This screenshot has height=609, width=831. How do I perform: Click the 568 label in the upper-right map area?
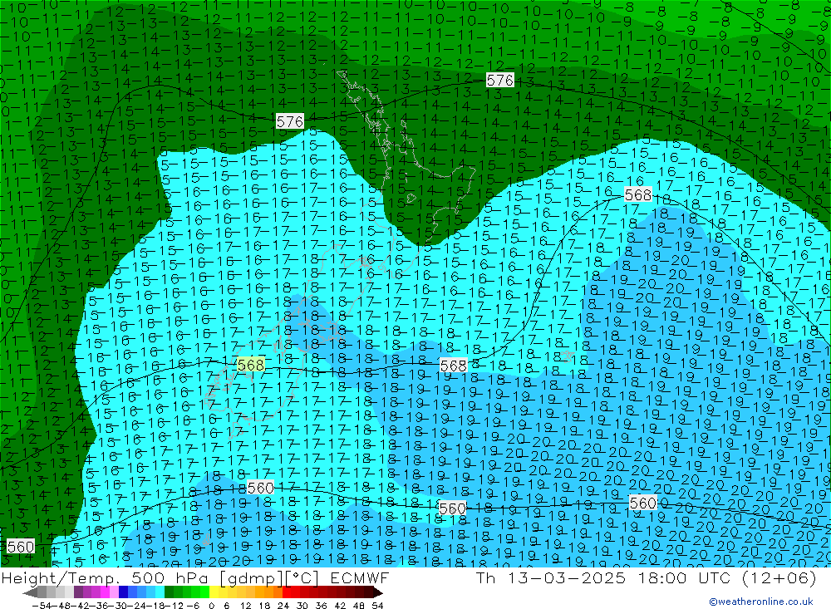(637, 194)
